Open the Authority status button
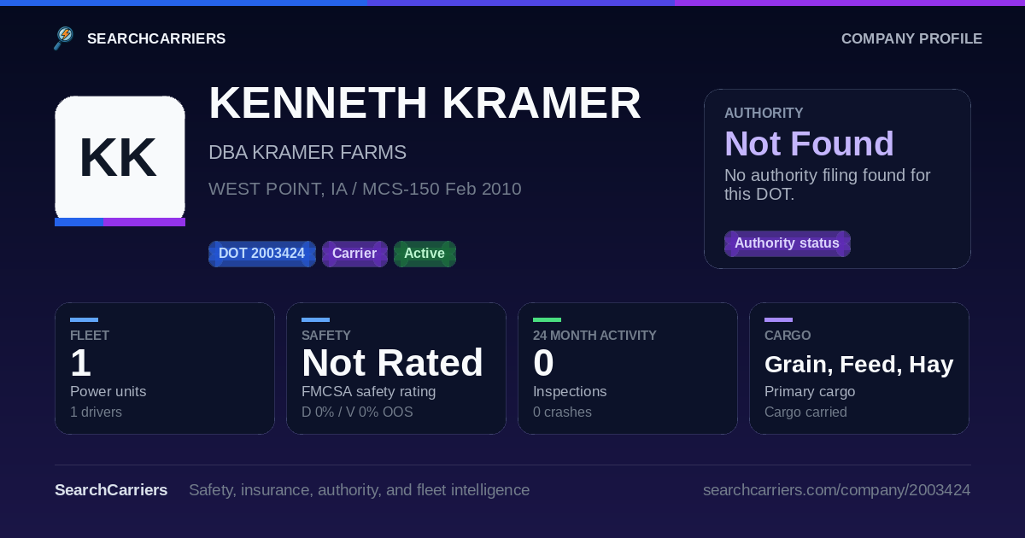Screen dimensions: 1025x538 click(x=787, y=243)
